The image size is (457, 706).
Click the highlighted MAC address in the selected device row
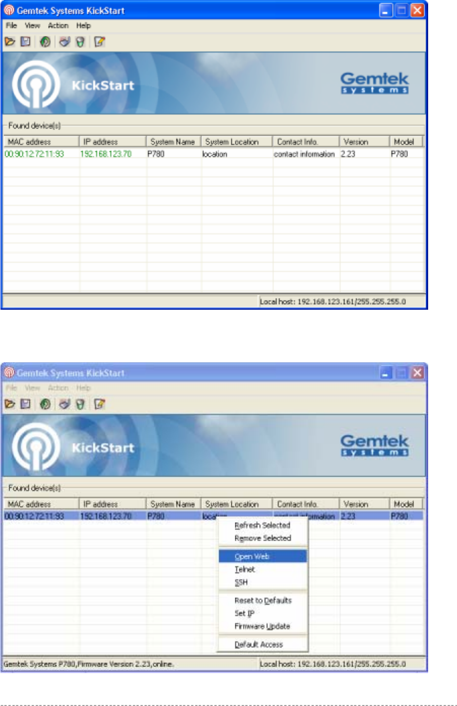pos(34,516)
